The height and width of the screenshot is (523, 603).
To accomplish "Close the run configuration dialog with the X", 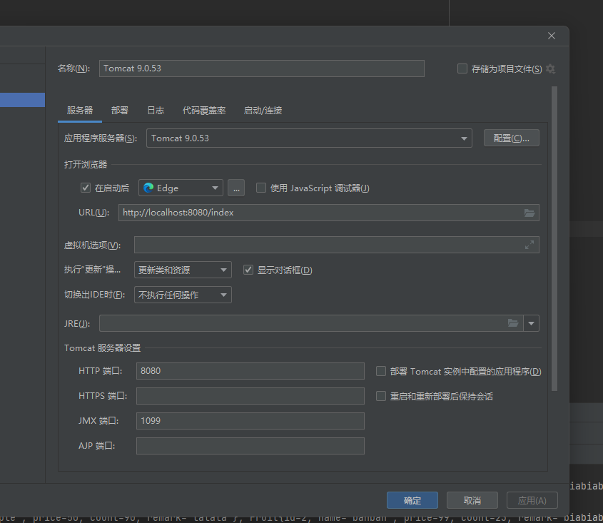I will click(x=552, y=36).
